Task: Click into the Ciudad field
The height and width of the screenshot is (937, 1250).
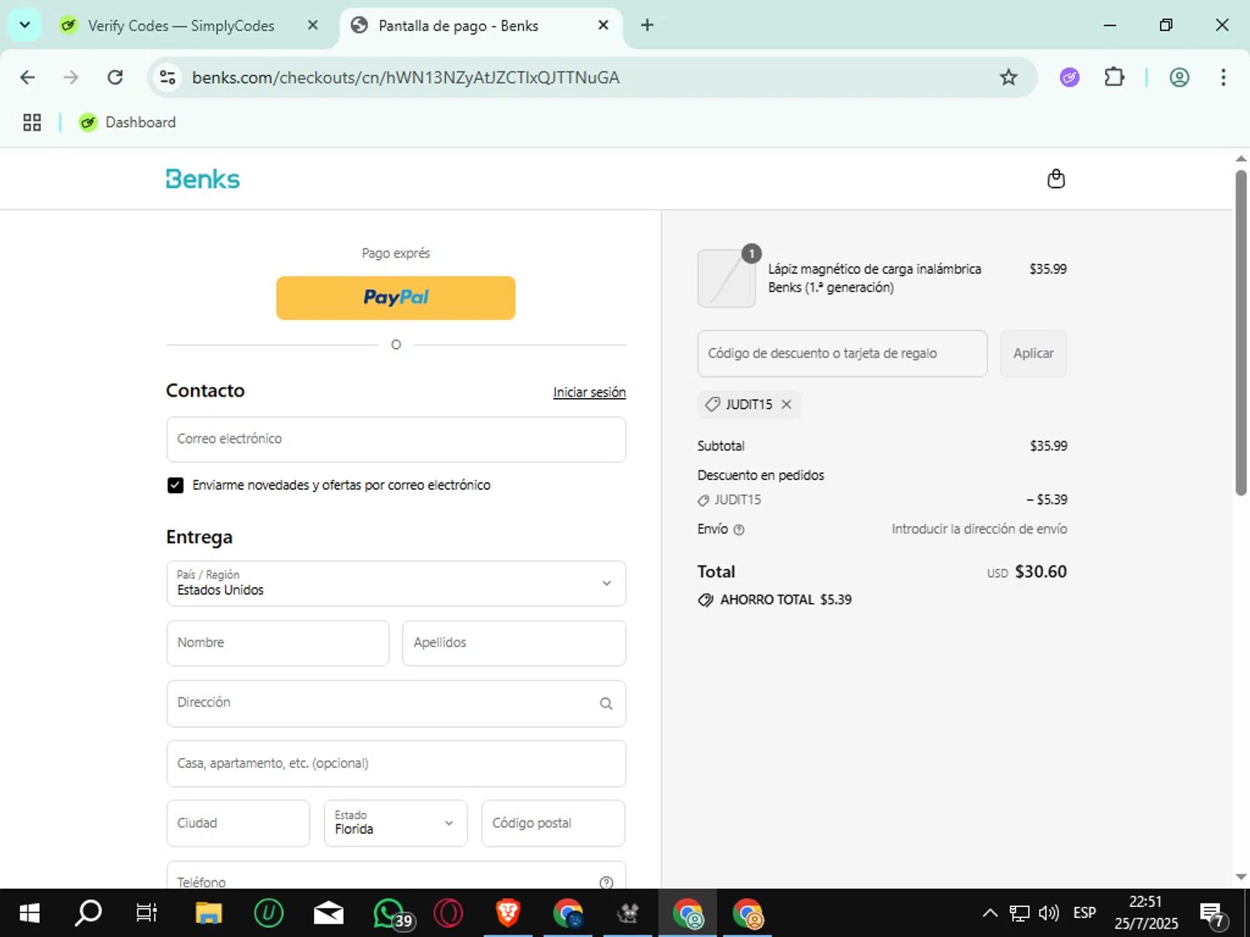Action: 238,823
